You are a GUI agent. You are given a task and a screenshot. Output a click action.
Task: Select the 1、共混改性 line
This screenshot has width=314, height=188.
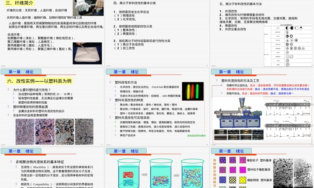point(228,11)
